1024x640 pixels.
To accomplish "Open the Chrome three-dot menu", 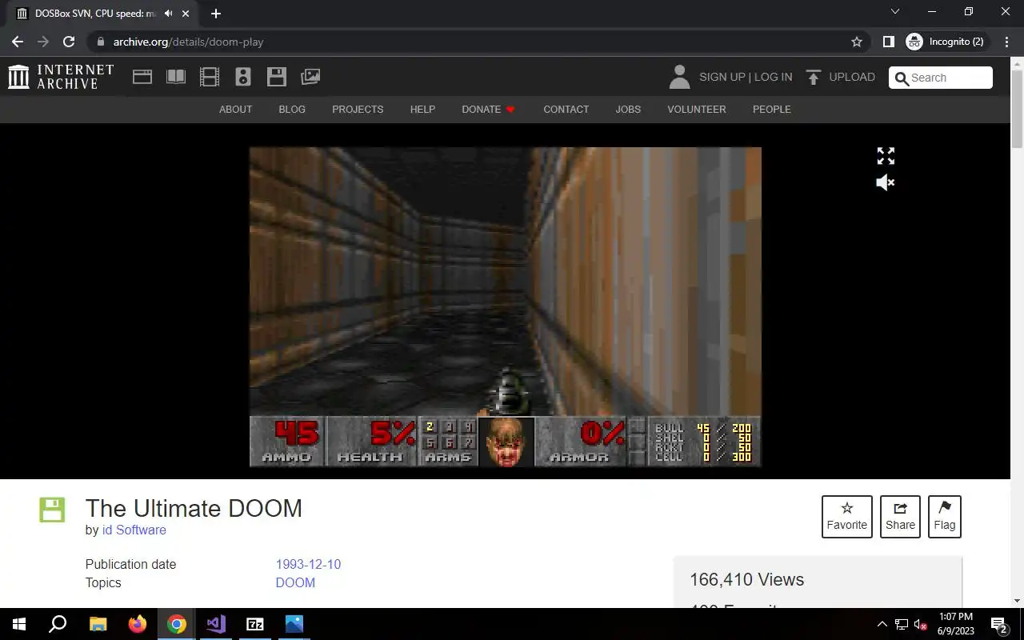I will 1006,42.
